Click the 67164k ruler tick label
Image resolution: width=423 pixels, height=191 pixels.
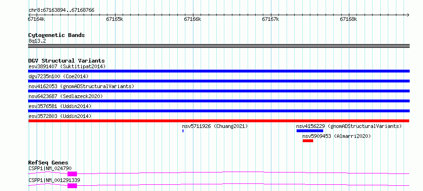(37, 19)
